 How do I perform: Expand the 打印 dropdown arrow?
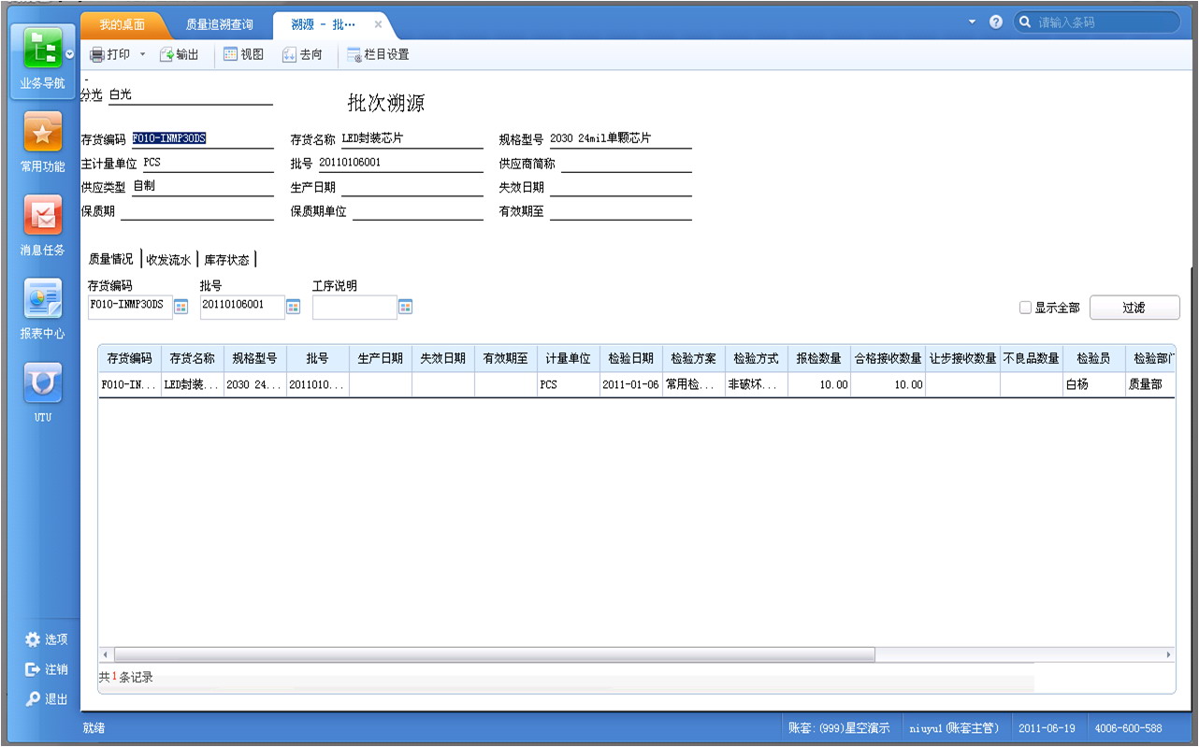coord(143,55)
